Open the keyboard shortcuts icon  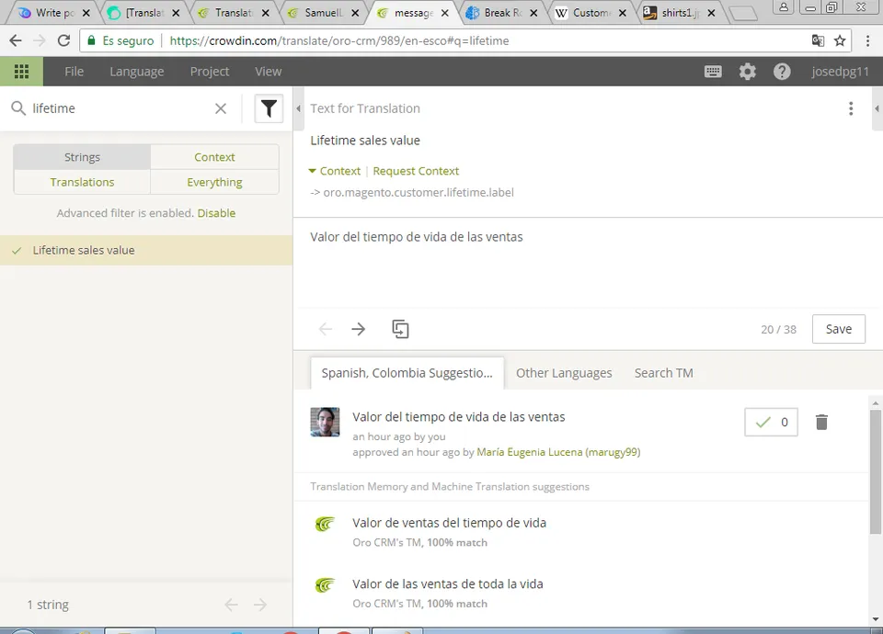coord(713,72)
